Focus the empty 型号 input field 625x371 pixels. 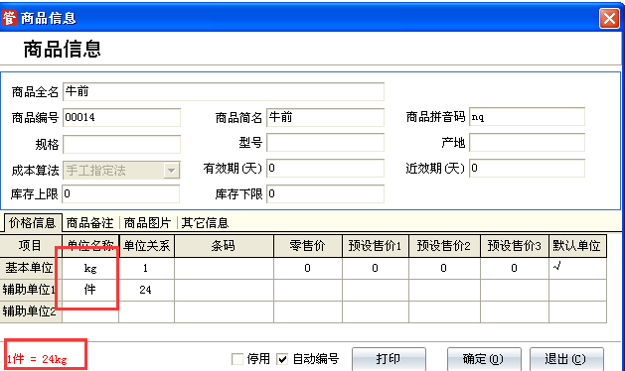325,143
